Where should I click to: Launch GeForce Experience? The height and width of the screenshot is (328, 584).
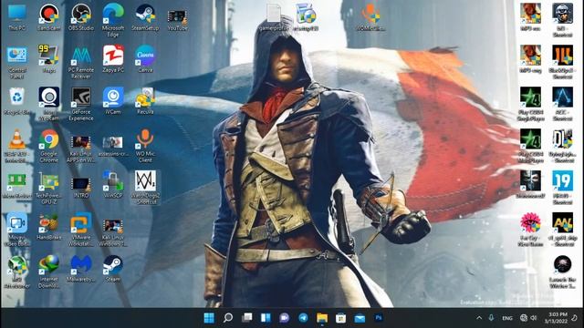(81, 104)
